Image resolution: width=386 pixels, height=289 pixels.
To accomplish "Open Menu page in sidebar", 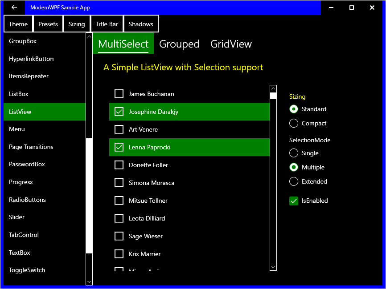I will click(45, 129).
